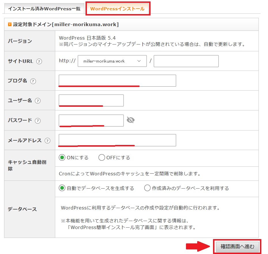Switch to インストール済みWordPress一覧 tab
268x254 pixels.
pyautogui.click(x=44, y=9)
